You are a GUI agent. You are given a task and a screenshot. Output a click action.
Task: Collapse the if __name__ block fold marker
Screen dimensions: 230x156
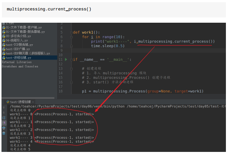tap(71, 60)
